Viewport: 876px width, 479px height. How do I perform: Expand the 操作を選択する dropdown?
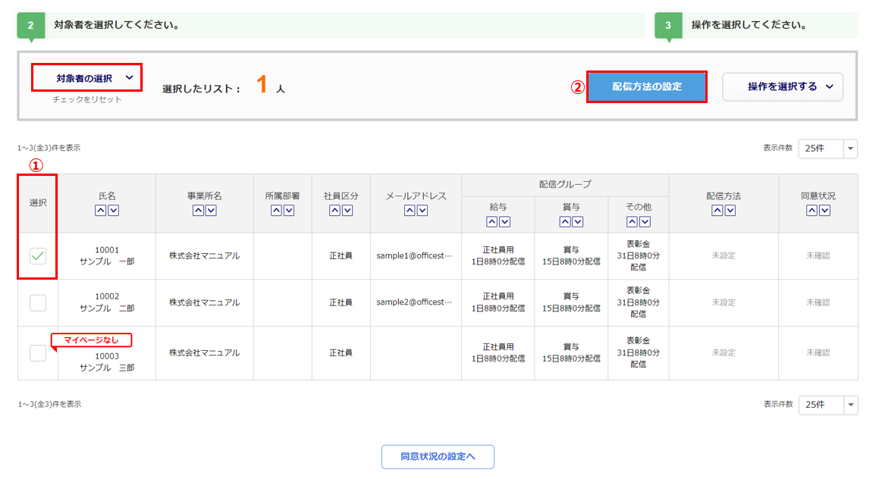[782, 87]
